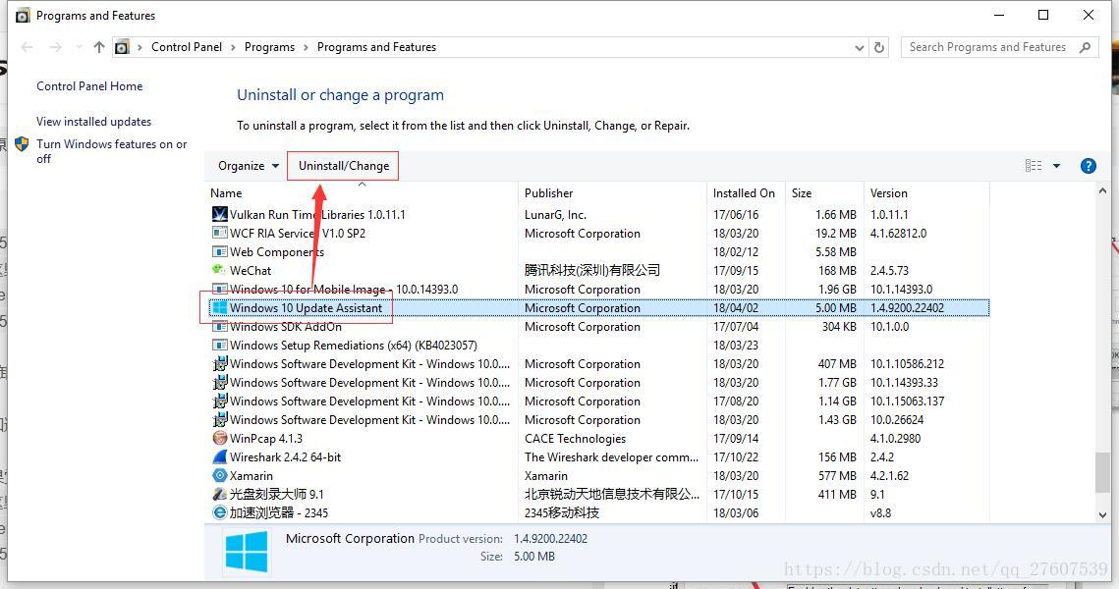This screenshot has width=1119, height=589.
Task: Navigate to Programs breadcrumb
Action: 269,47
